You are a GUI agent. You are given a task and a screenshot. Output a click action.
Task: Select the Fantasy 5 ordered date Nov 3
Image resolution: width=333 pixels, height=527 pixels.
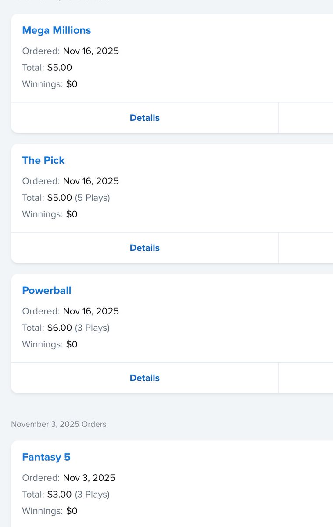point(89,478)
